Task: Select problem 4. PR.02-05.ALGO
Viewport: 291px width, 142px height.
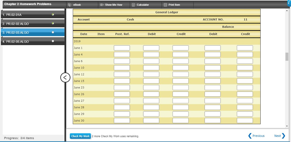Action: [33, 41]
